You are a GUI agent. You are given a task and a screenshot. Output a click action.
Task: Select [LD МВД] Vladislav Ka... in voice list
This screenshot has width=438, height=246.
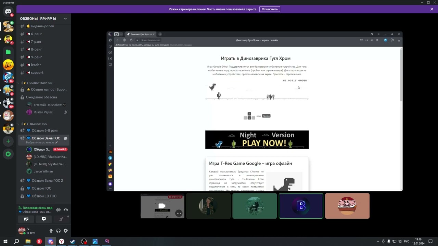pyautogui.click(x=47, y=157)
